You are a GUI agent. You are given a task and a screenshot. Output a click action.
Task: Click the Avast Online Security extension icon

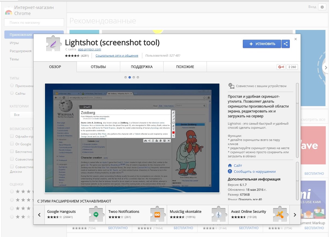pos(280,214)
